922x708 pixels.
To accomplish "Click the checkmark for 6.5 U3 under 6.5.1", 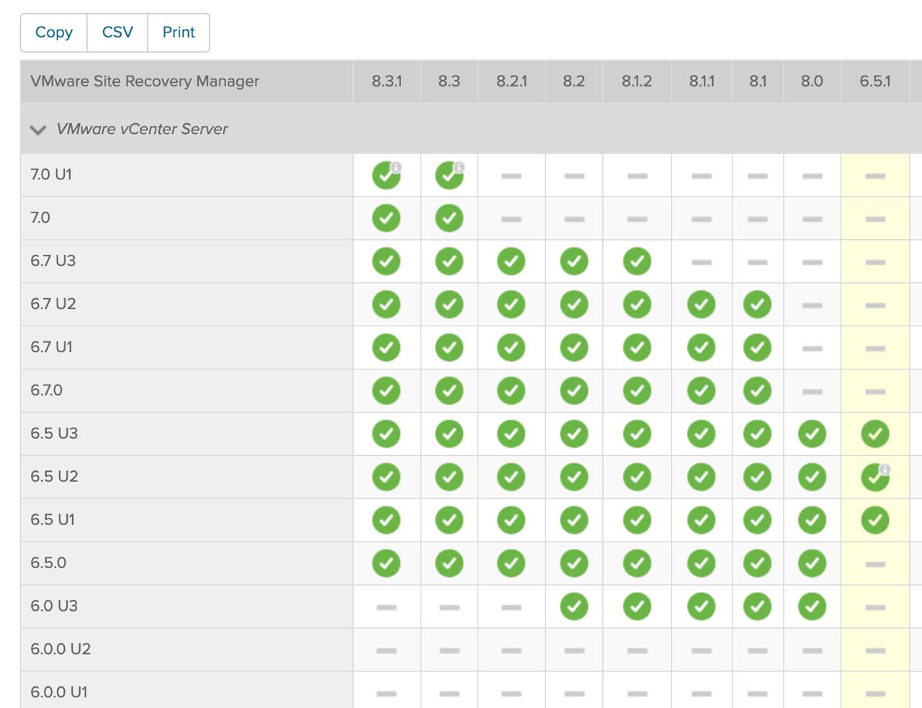I will point(875,434).
